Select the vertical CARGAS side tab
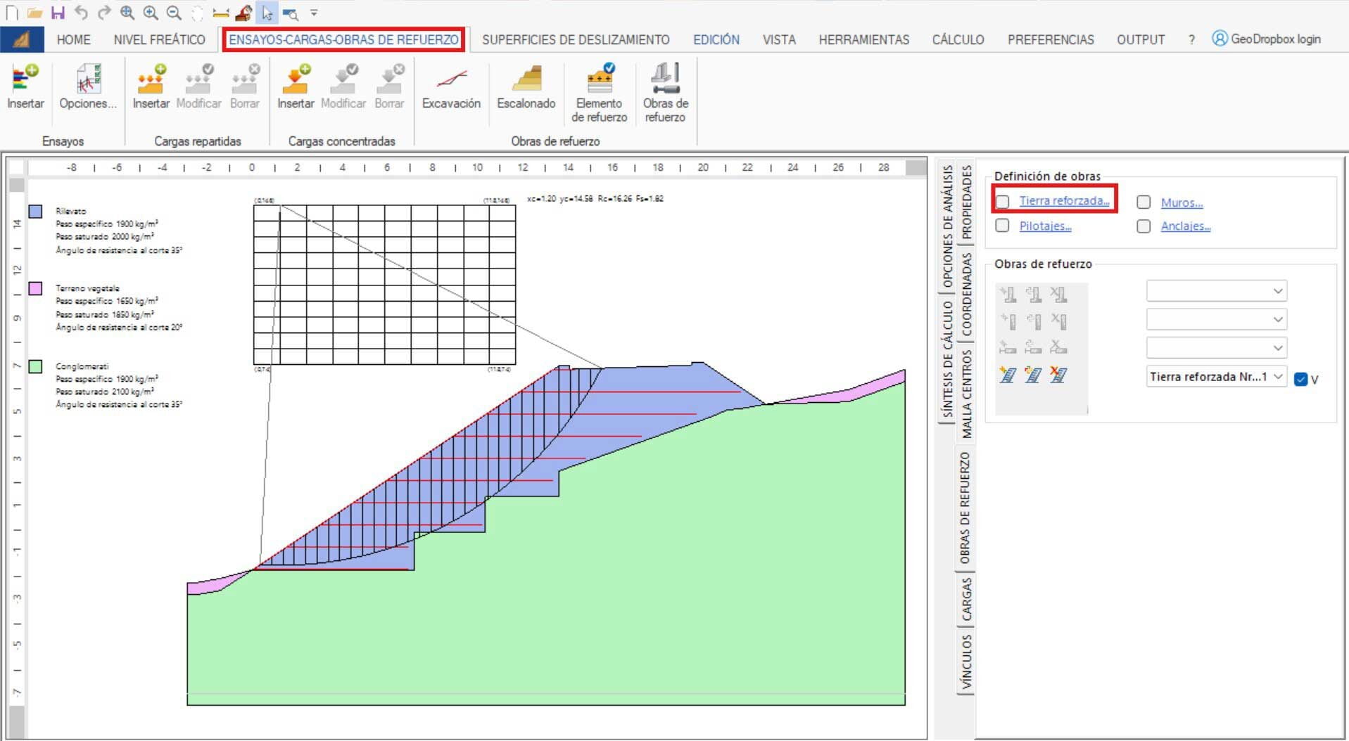This screenshot has height=741, width=1349. tap(966, 599)
